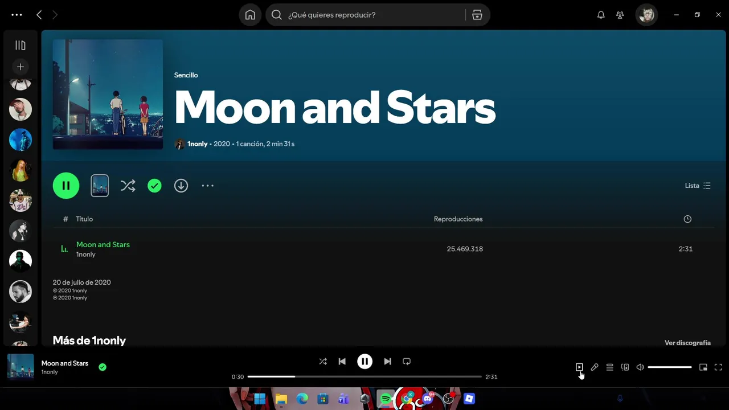
Task: Open the Now Playing view
Action: (x=579, y=367)
